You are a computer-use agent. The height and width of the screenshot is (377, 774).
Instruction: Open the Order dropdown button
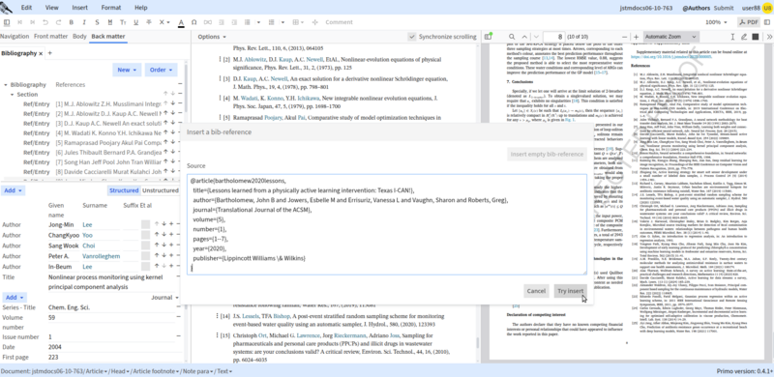pos(161,70)
